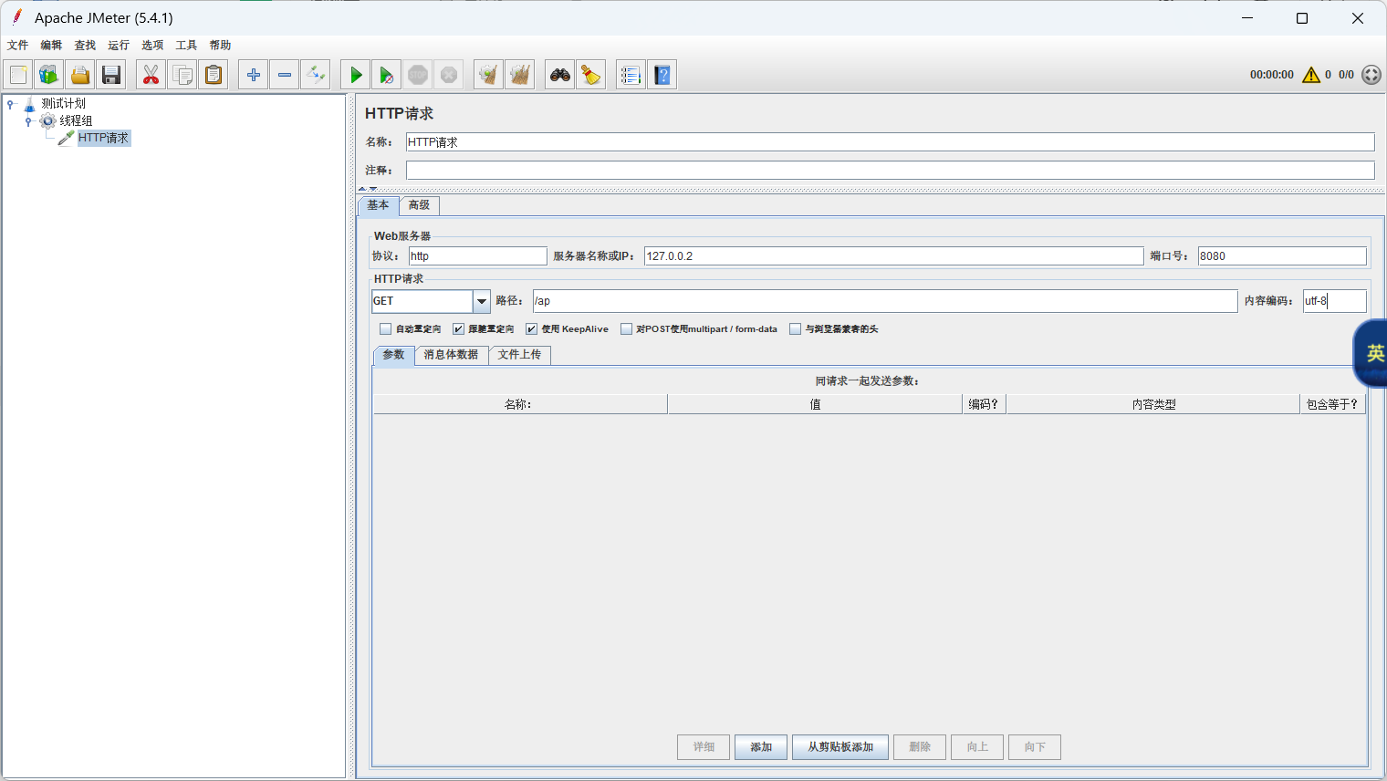
Task: Open the 工具 menu
Action: point(186,45)
